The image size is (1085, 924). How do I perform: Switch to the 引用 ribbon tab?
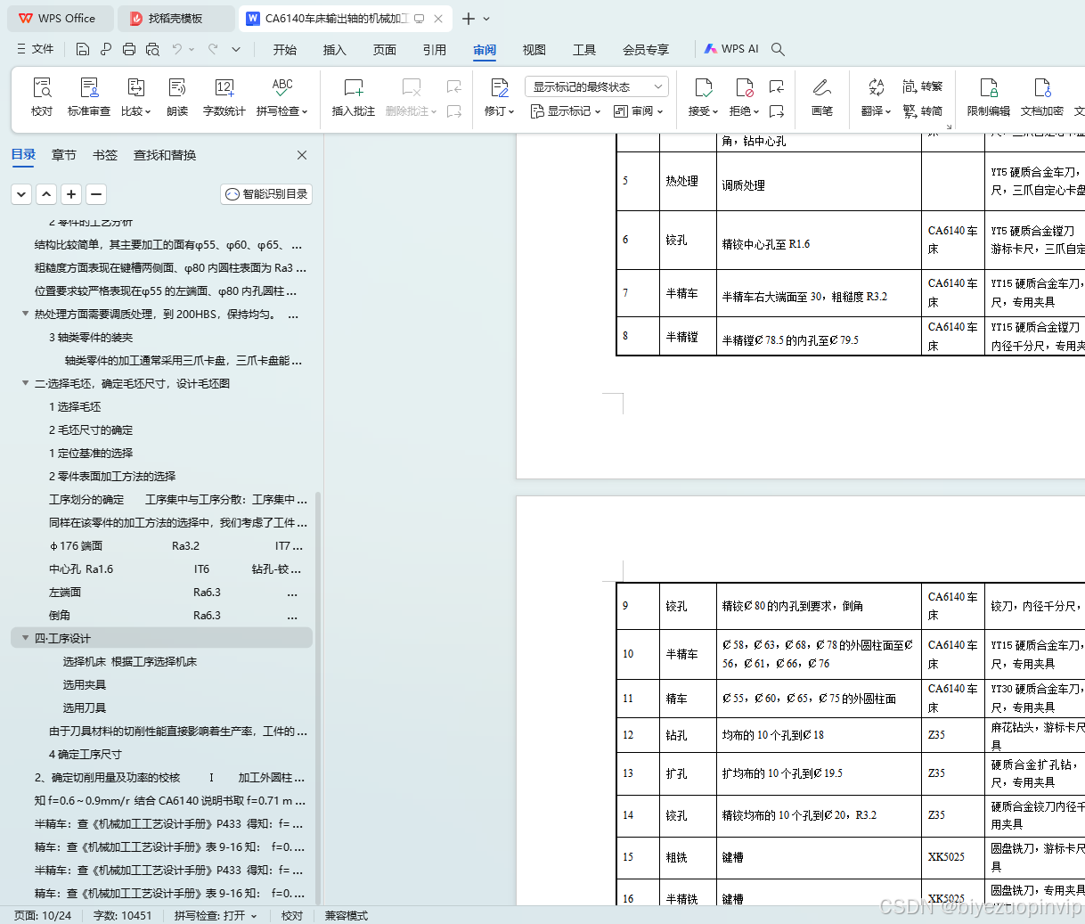[435, 50]
